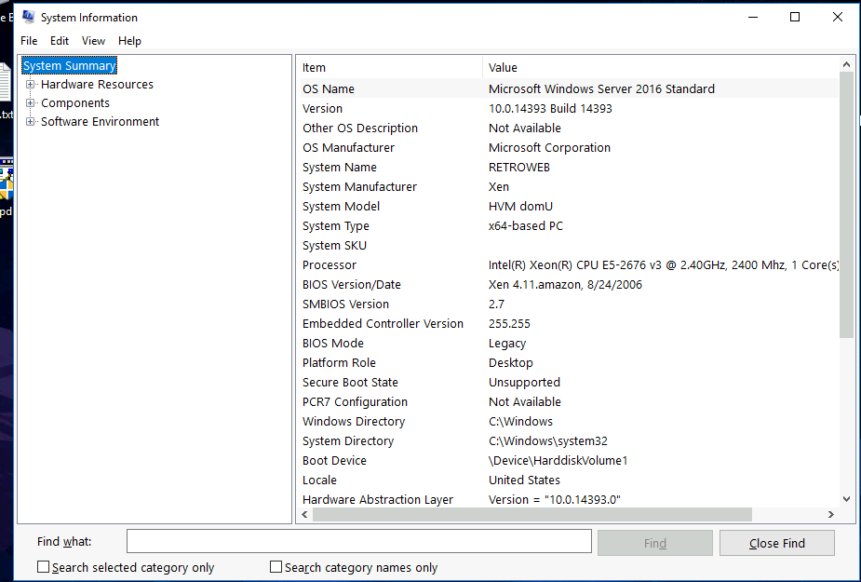Screen dimensions: 861x582
Task: Click the horizontal scrollbar right arrow
Action: tap(830, 515)
